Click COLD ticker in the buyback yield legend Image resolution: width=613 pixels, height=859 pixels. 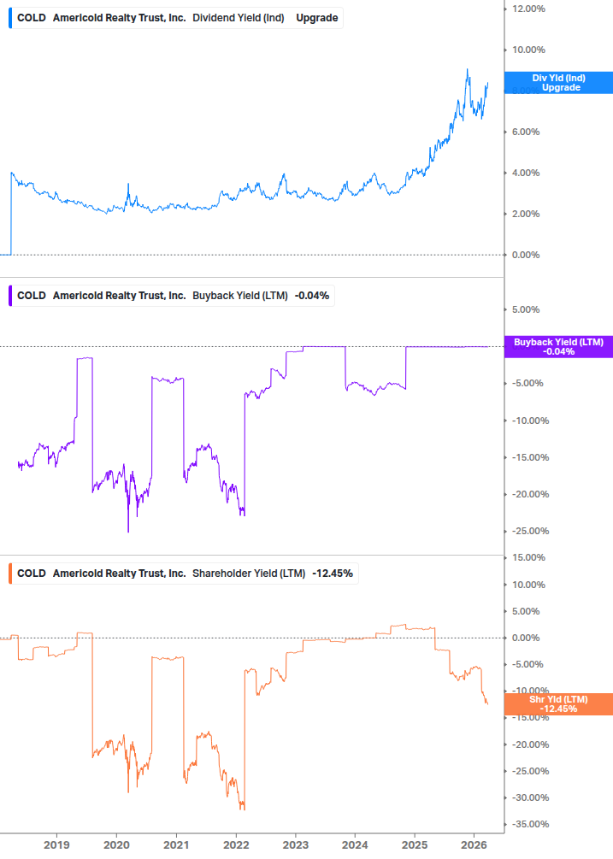point(32,296)
